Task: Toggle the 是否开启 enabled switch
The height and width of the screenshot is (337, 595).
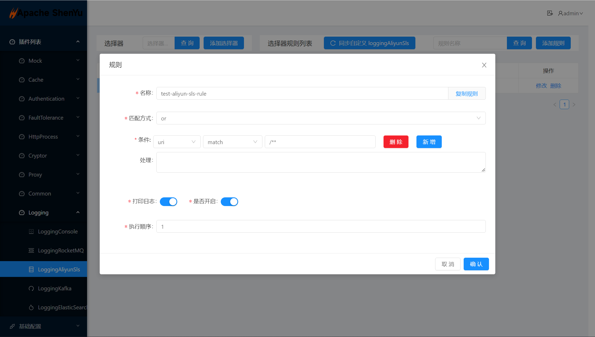Action: pyautogui.click(x=229, y=202)
